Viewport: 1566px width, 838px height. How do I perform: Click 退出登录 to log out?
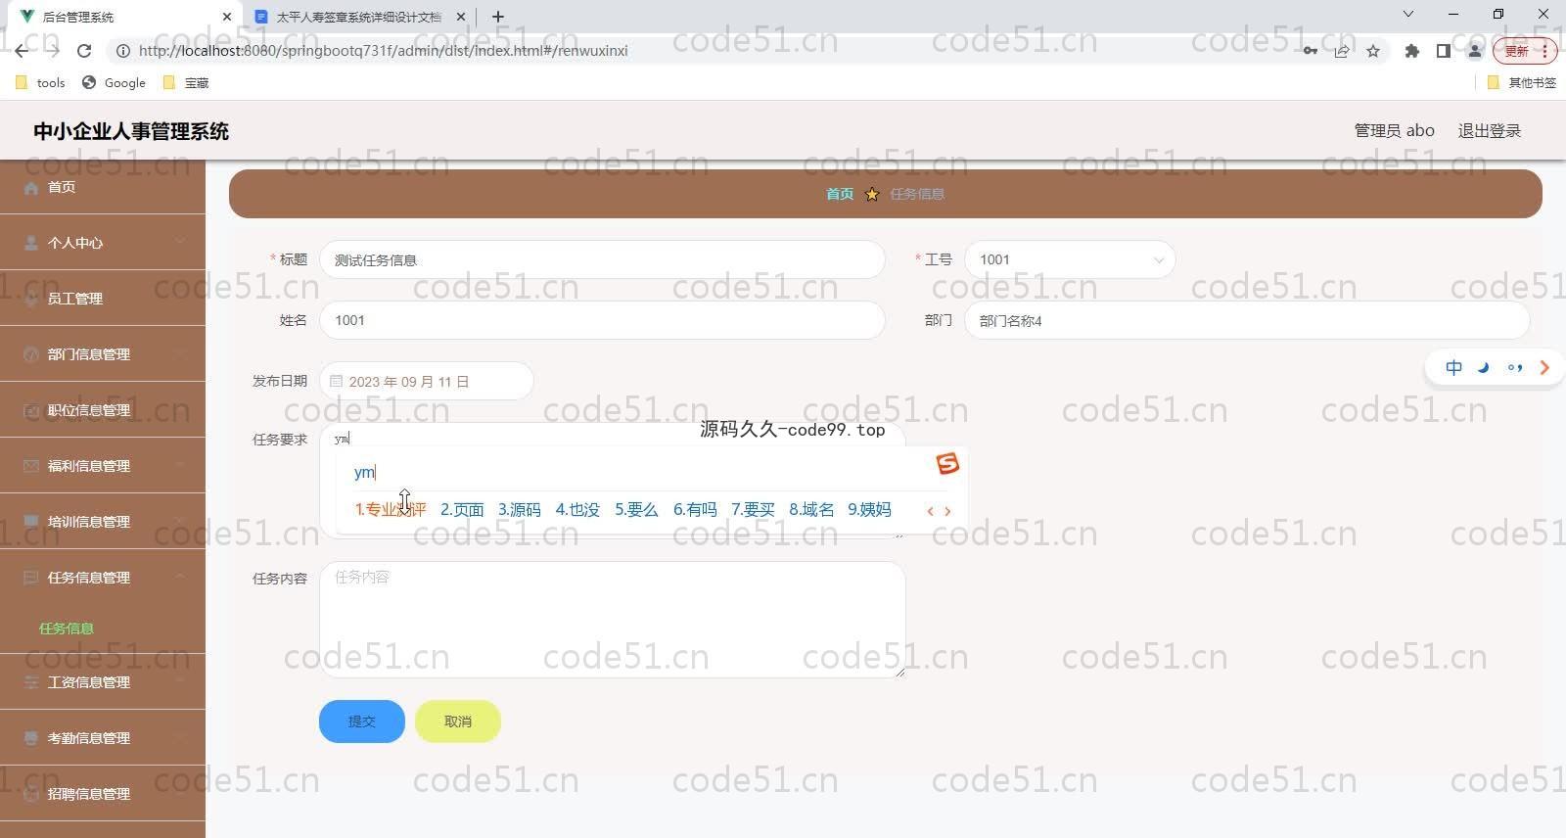click(x=1489, y=131)
